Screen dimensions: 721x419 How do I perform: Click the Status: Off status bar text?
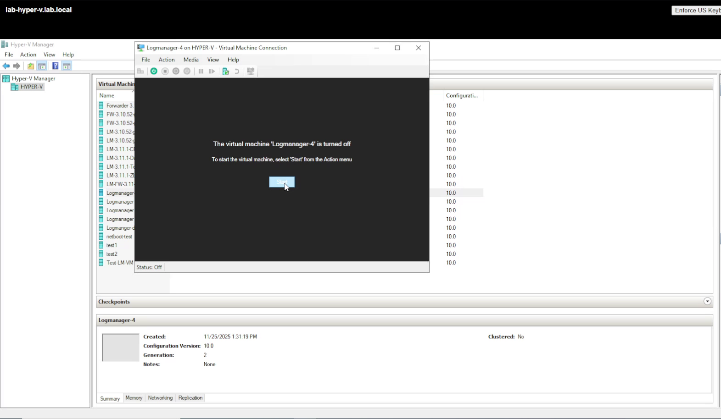[149, 267]
